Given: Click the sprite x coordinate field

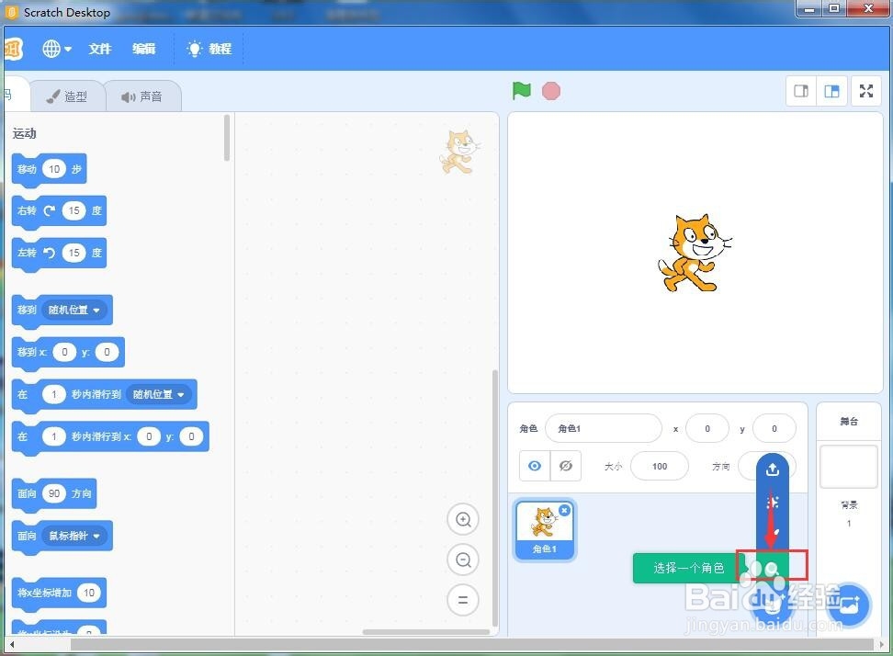Looking at the screenshot, I should (707, 428).
